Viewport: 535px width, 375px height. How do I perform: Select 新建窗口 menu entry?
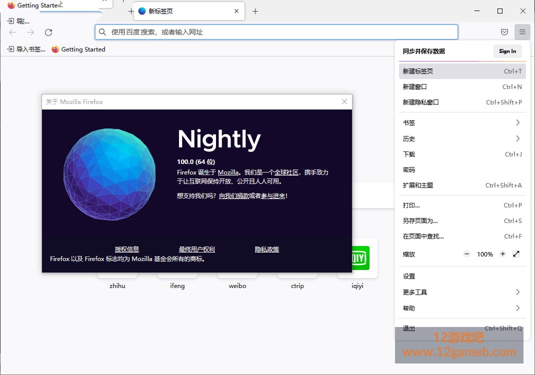pyautogui.click(x=462, y=86)
